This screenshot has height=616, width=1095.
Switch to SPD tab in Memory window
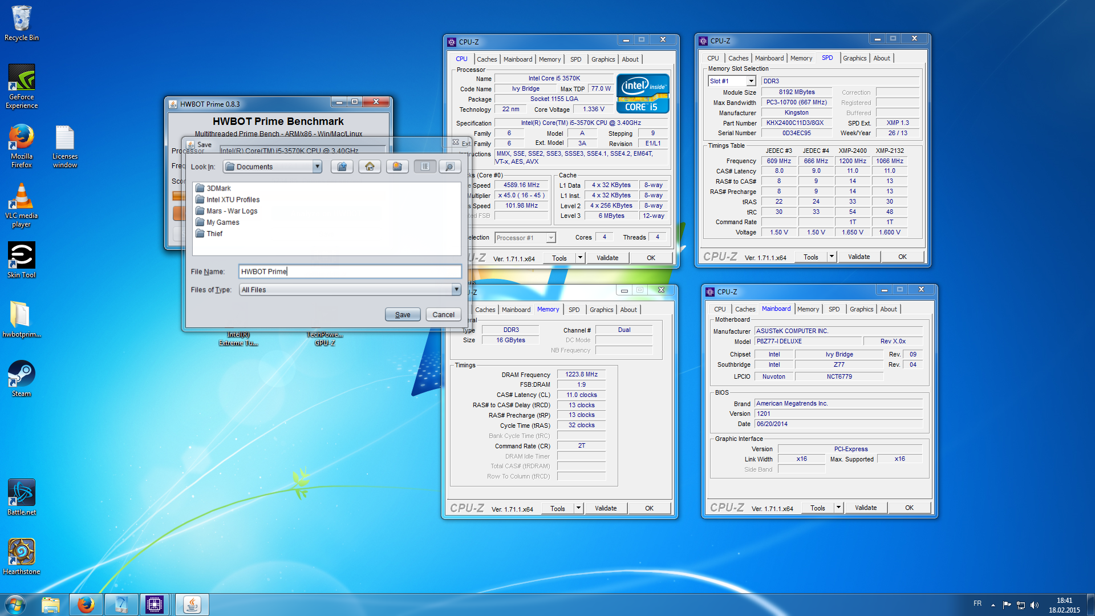(574, 310)
